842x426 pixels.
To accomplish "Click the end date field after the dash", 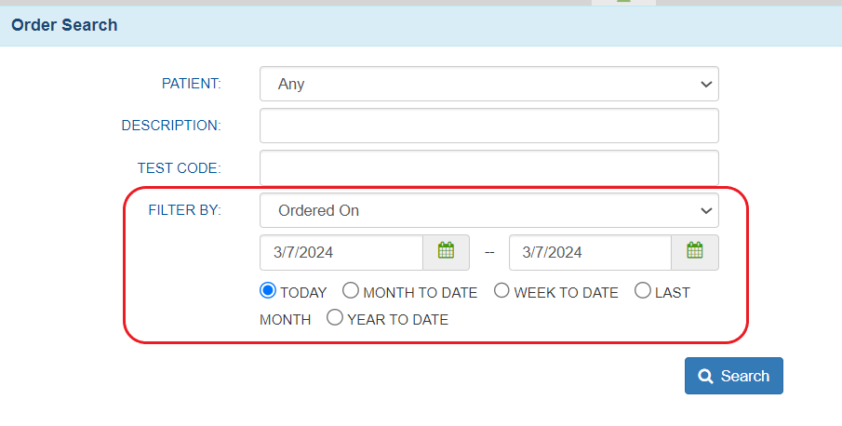I will 589,252.
